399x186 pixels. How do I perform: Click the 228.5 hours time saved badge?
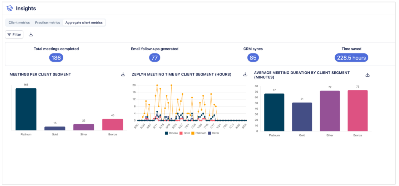351,58
